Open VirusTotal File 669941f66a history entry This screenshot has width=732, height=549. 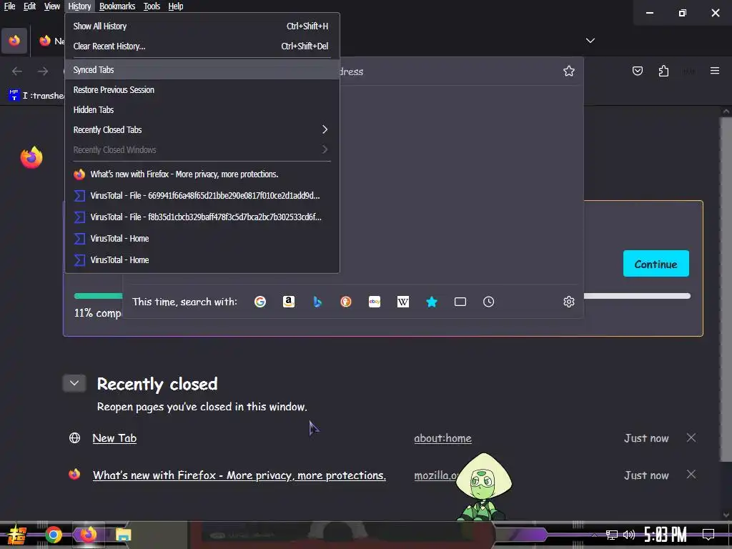[x=201, y=196]
